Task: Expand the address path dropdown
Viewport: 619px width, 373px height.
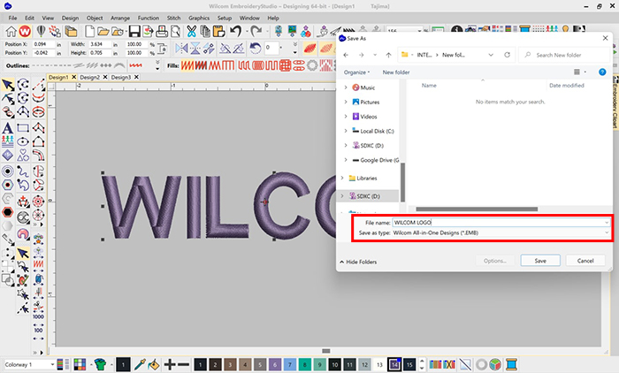Action: 491,55
